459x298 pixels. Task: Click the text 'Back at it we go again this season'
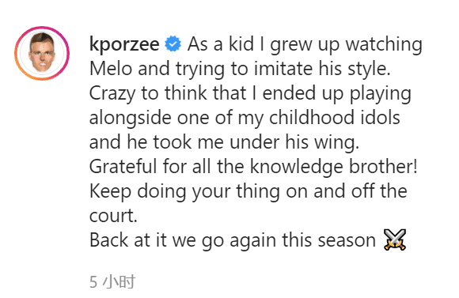pos(233,240)
